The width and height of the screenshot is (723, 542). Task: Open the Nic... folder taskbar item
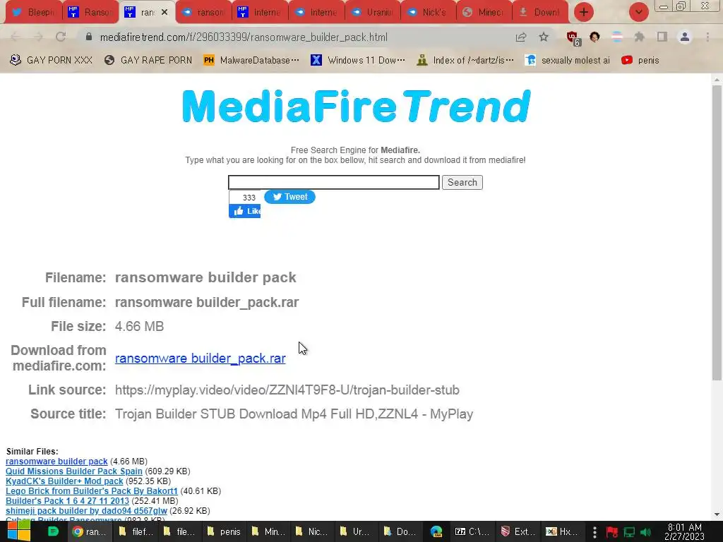coord(311,531)
